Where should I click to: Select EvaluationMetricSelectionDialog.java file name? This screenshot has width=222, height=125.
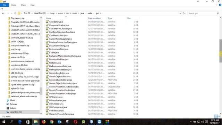[x=65, y=56]
